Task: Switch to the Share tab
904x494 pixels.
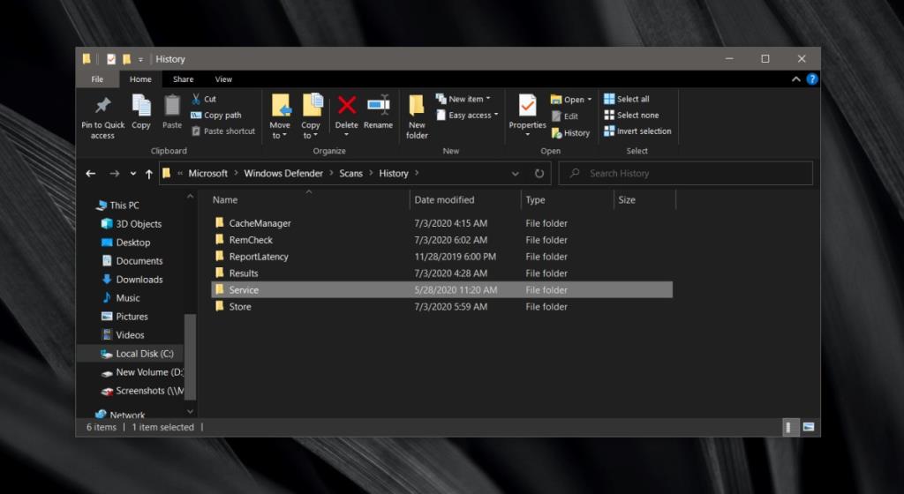Action: point(184,79)
